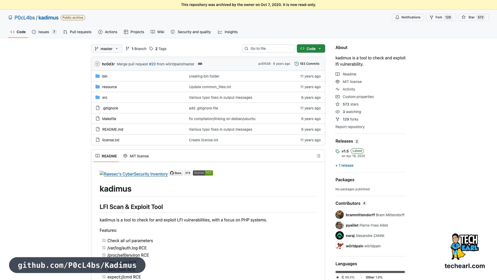497x280 pixels.
Task: Open the Actions tab
Action: point(108,32)
